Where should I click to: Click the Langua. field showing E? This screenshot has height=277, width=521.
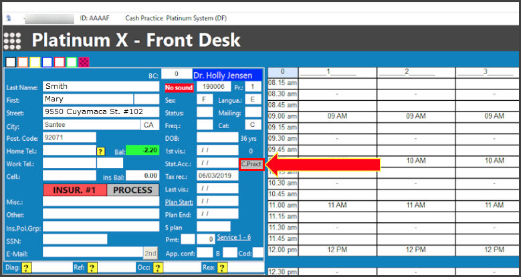click(253, 99)
